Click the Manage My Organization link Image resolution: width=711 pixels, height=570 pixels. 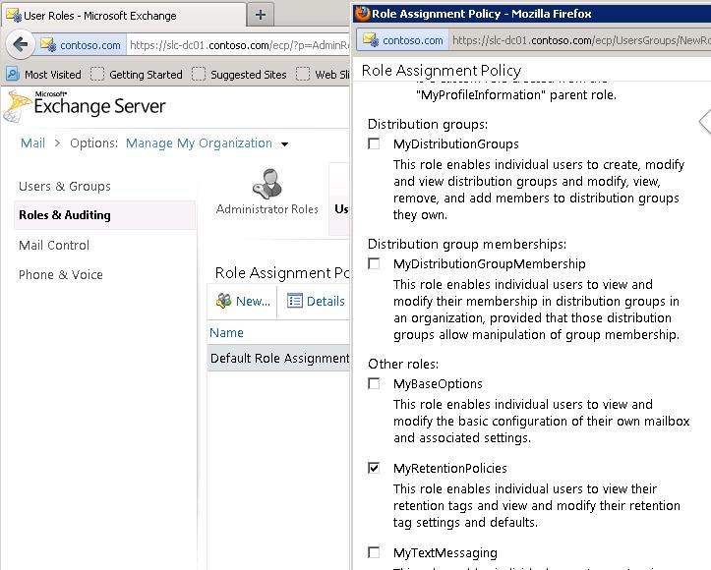coord(199,143)
